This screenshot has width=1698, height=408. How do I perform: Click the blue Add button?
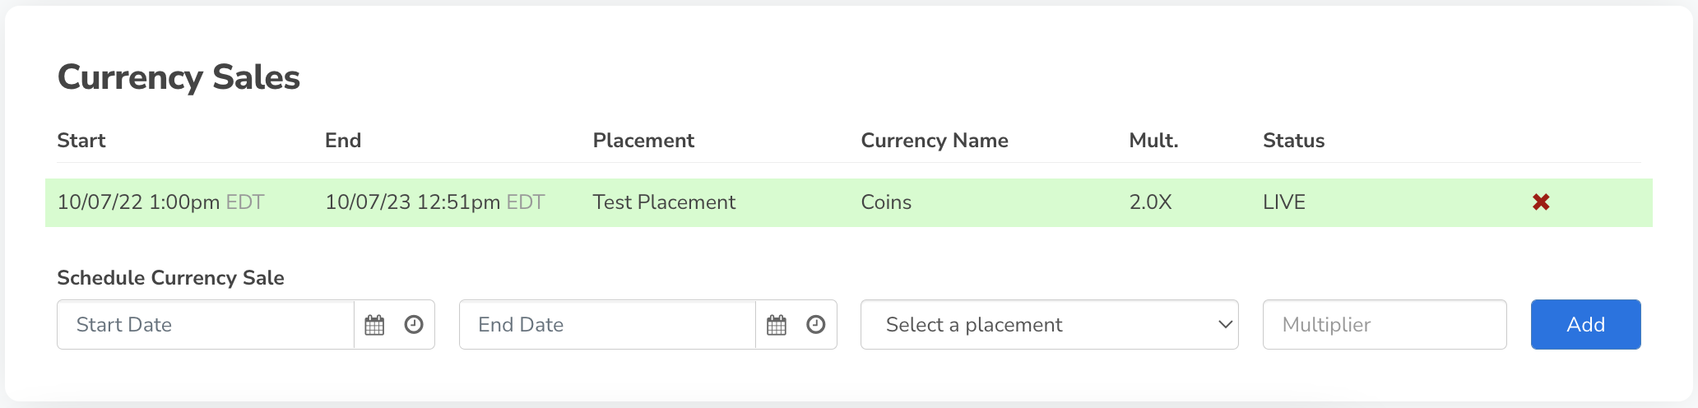[1586, 325]
